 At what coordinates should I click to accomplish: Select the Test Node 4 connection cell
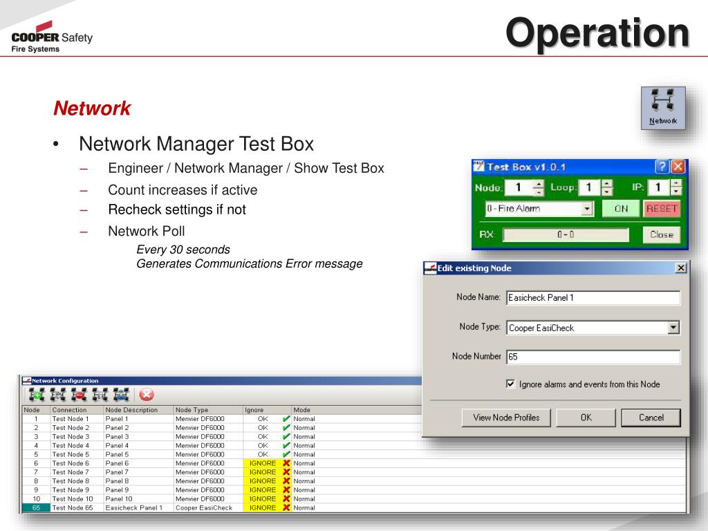coord(77,445)
